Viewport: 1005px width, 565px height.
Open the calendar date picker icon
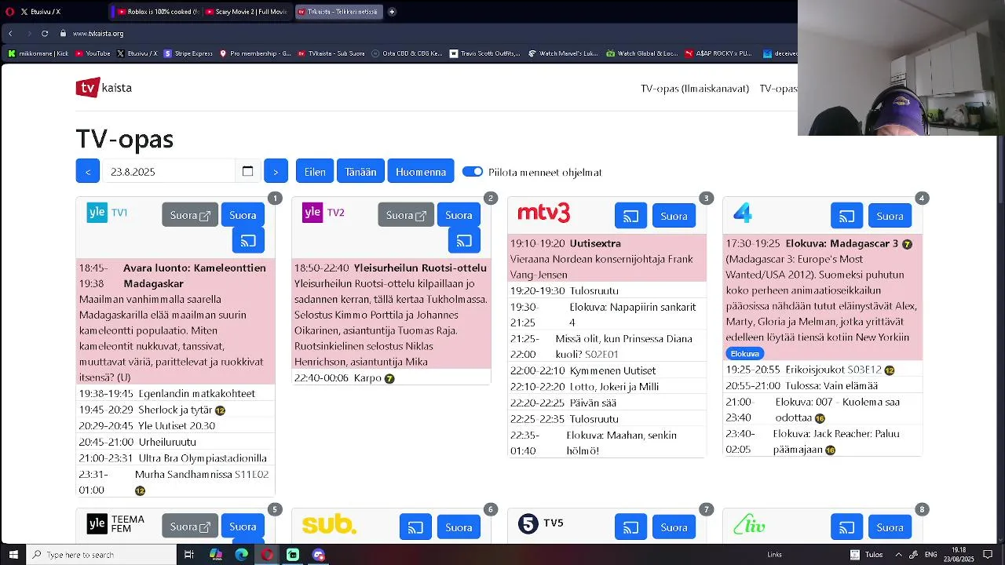(247, 171)
